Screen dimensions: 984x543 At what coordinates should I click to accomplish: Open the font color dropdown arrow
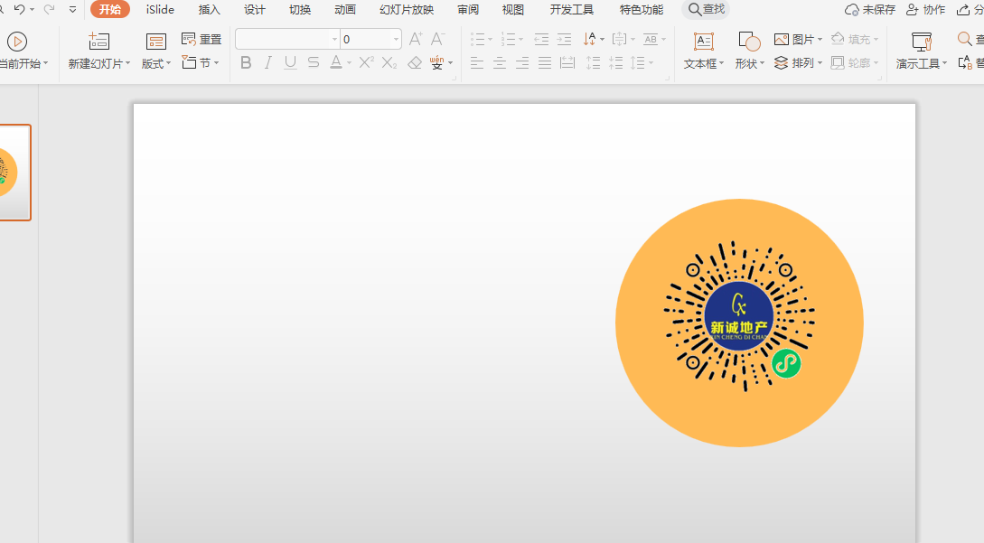[x=350, y=63]
